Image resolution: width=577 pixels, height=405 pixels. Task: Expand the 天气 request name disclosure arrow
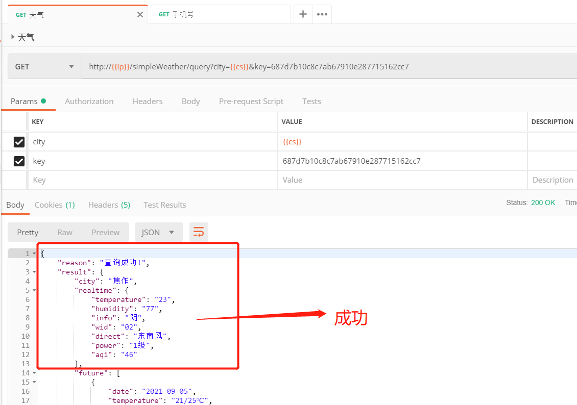coord(12,37)
